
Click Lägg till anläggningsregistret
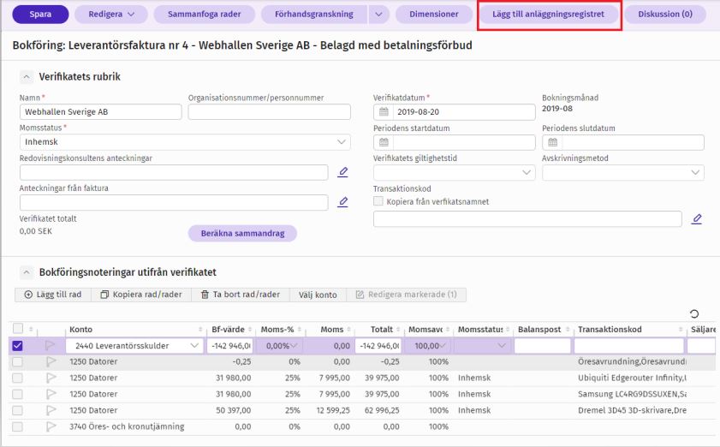[548, 15]
